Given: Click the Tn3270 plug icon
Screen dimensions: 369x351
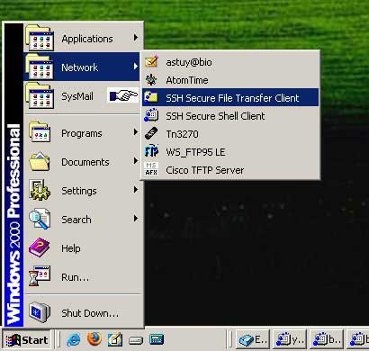Looking at the screenshot, I should click(x=151, y=133).
